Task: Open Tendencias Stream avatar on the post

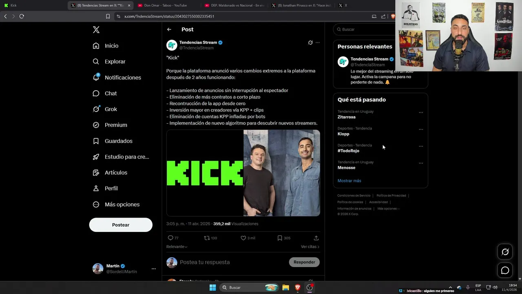Action: [x=172, y=45]
